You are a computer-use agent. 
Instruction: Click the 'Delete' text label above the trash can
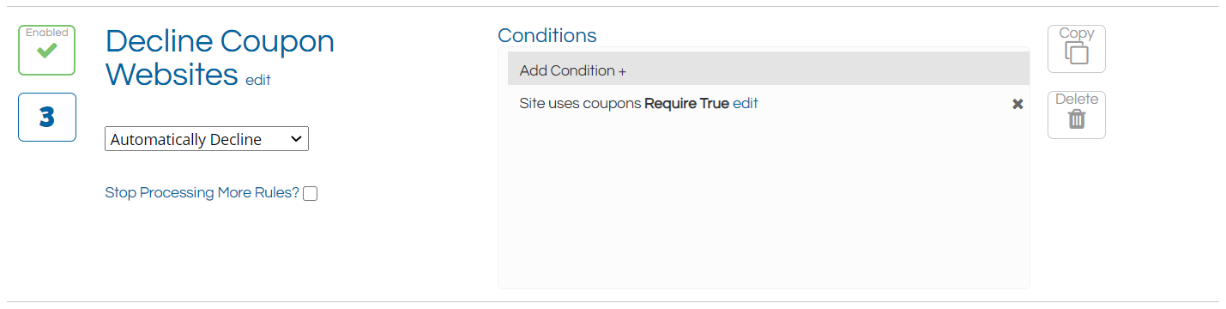[x=1077, y=99]
